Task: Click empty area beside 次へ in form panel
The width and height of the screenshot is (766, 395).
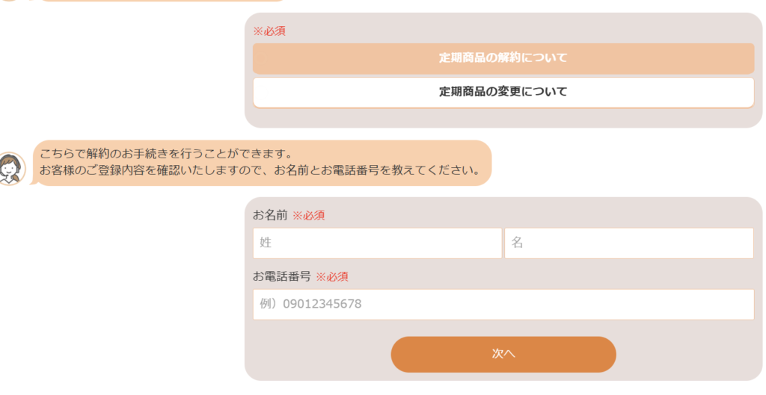Action: point(317,354)
